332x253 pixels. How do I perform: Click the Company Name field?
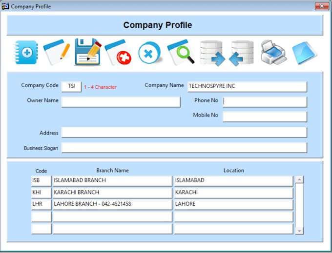tap(247, 87)
